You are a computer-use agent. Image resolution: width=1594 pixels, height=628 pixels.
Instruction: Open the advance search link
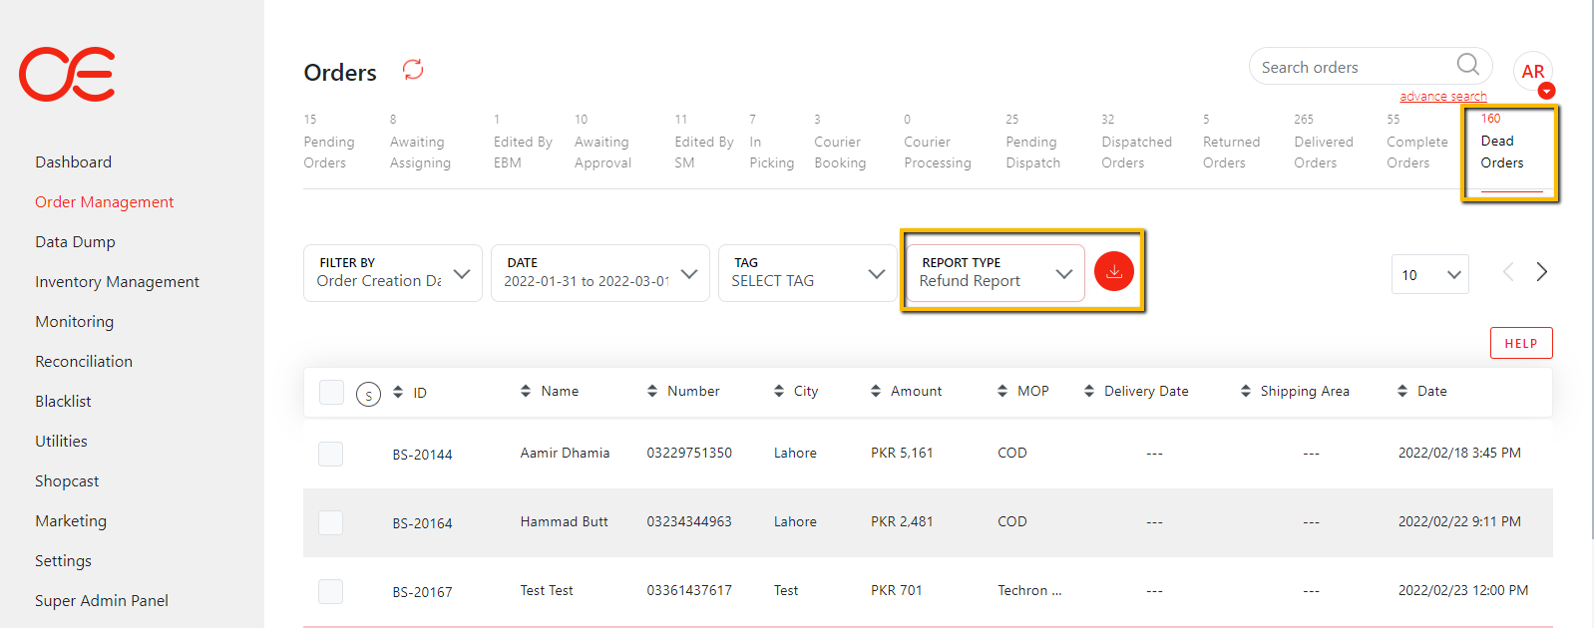tap(1442, 97)
